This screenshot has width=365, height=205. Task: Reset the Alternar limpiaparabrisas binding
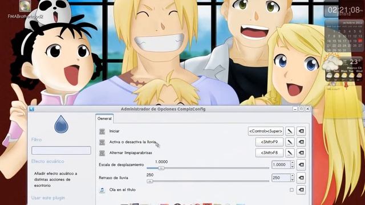pos(301,153)
